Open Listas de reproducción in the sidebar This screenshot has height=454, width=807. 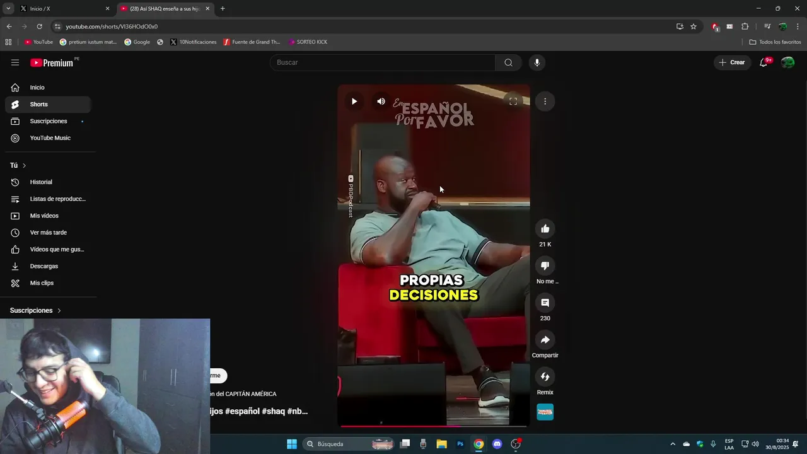point(48,199)
